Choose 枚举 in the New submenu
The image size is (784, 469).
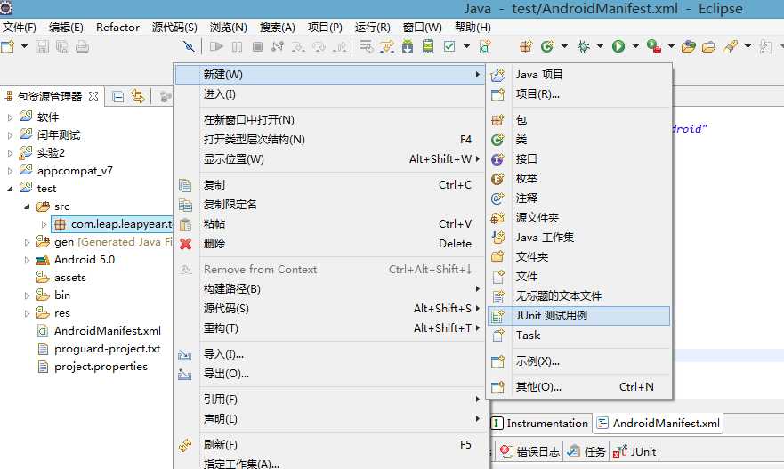578,179
